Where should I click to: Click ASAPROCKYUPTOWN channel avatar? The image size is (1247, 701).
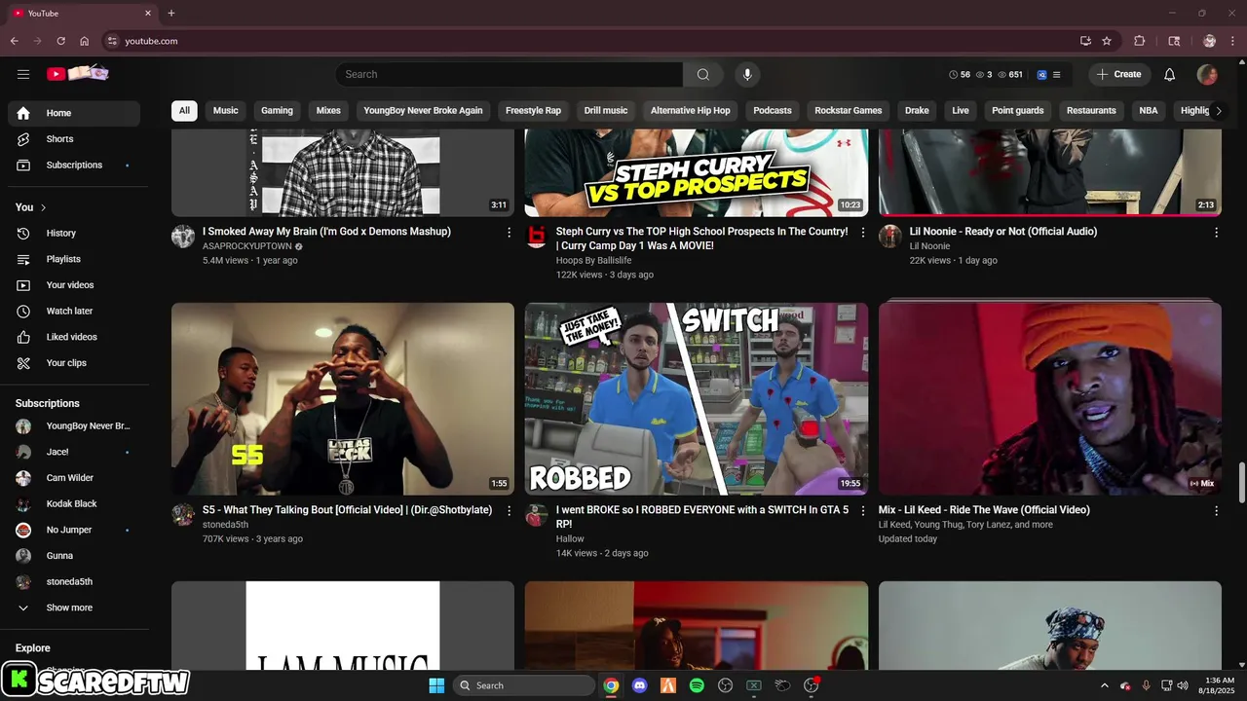click(183, 237)
